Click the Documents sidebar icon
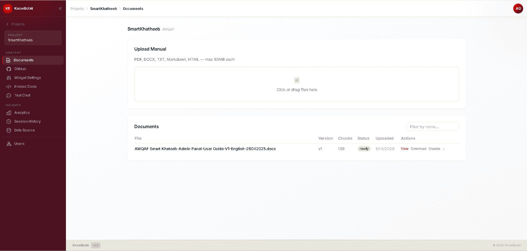Screen dimensions: 527x251 click(8, 60)
